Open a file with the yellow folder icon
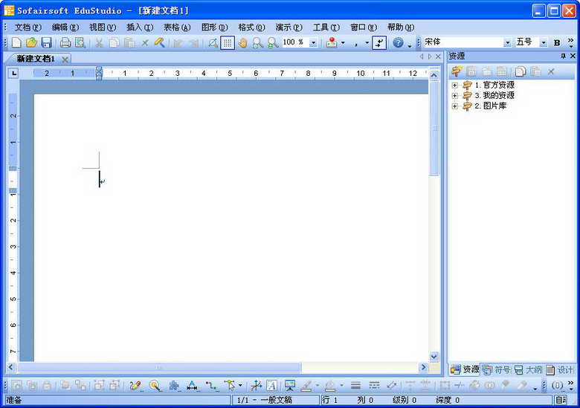Screen dimensions: 580x408 (31, 42)
